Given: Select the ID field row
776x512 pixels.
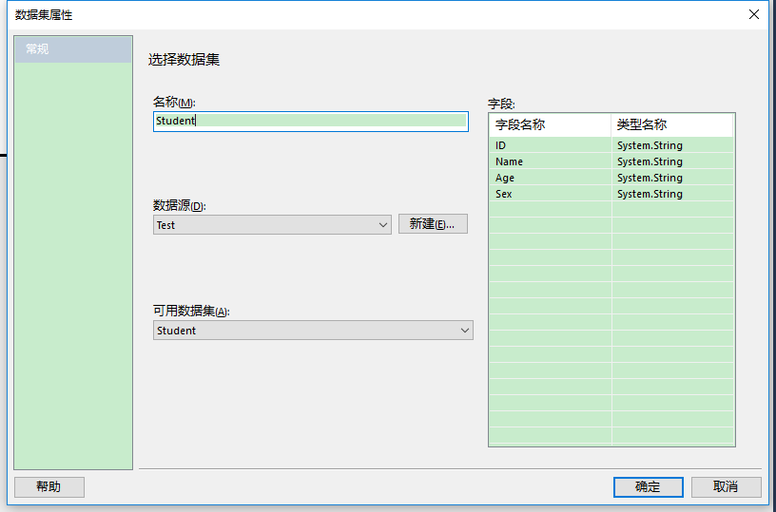Looking at the screenshot, I should (611, 145).
